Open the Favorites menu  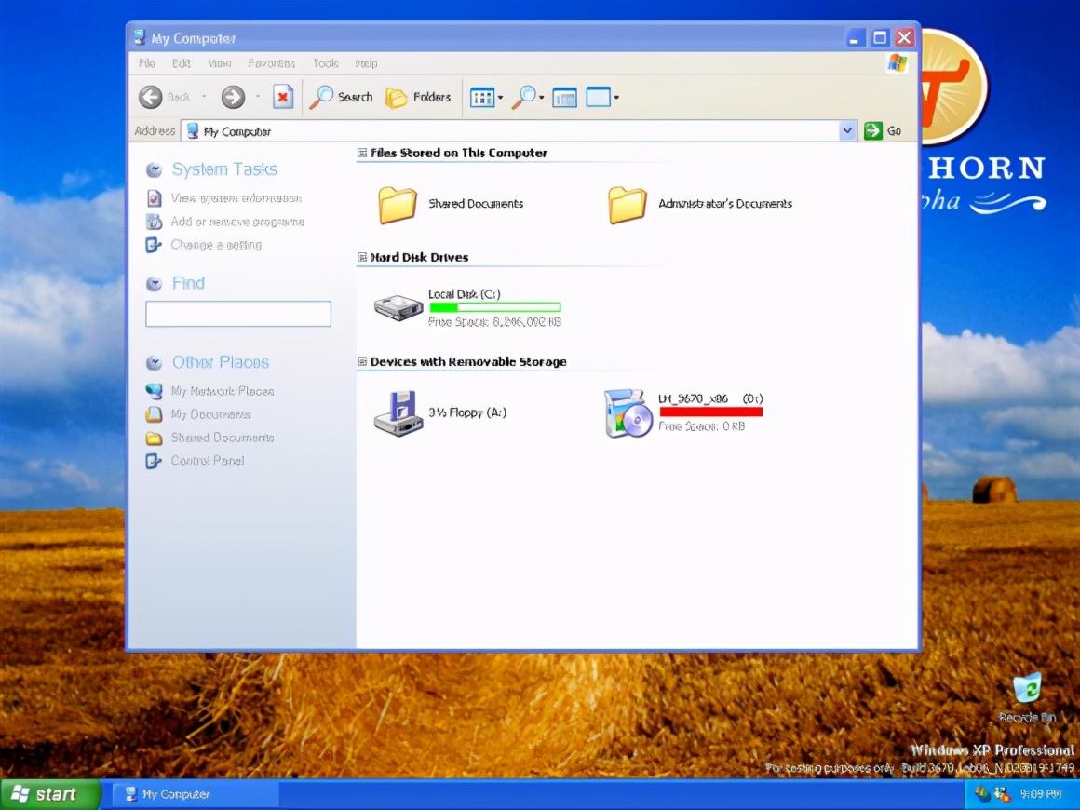[271, 63]
